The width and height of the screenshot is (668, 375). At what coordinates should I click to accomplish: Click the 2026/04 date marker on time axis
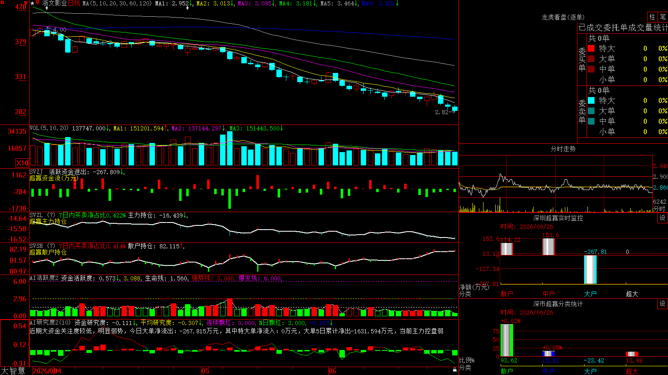47,371
